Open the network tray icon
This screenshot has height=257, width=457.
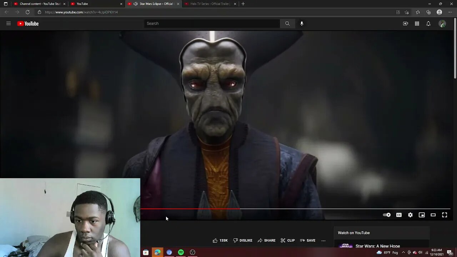click(427, 252)
